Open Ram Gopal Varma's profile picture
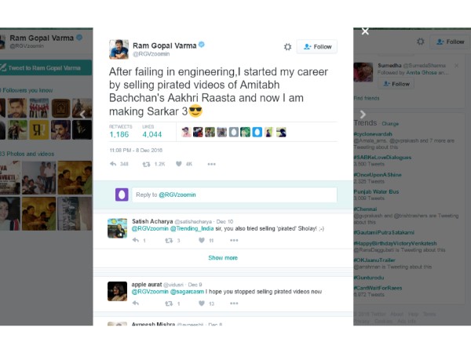471x353 pixels. [119, 49]
